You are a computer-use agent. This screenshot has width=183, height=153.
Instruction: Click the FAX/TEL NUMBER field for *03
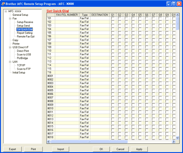tap(67, 26)
